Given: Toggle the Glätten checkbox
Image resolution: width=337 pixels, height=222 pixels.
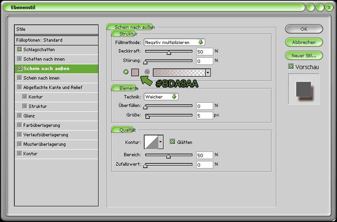Looking at the screenshot, I should click(173, 142).
